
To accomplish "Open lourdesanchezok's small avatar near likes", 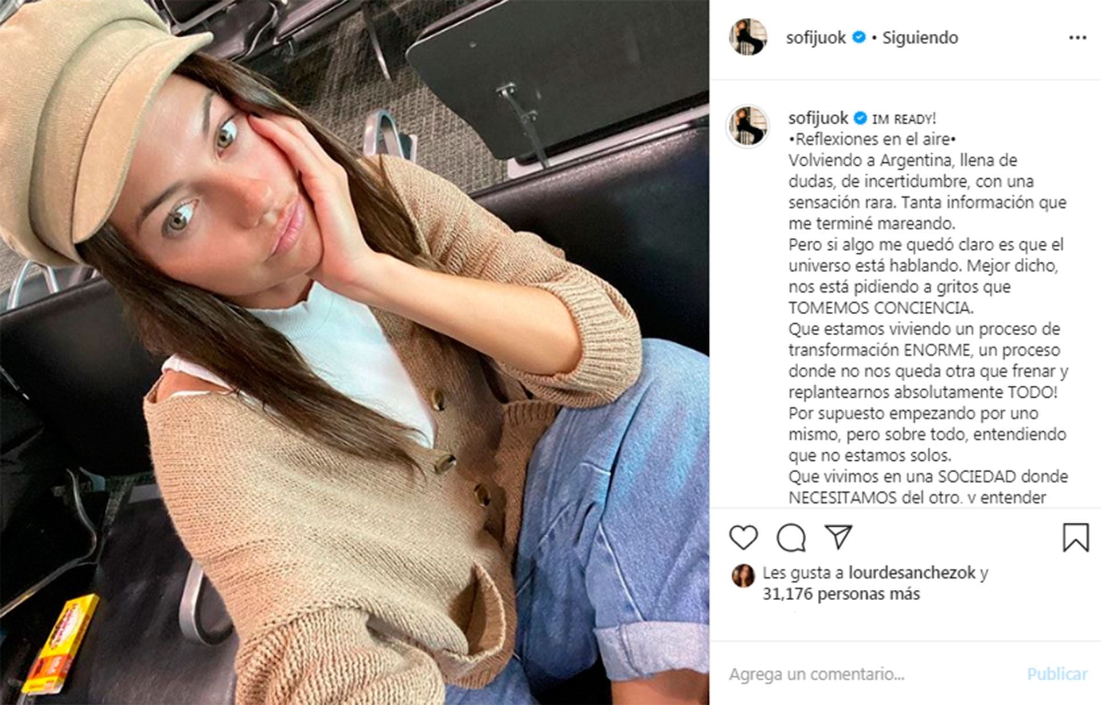I will tap(743, 575).
